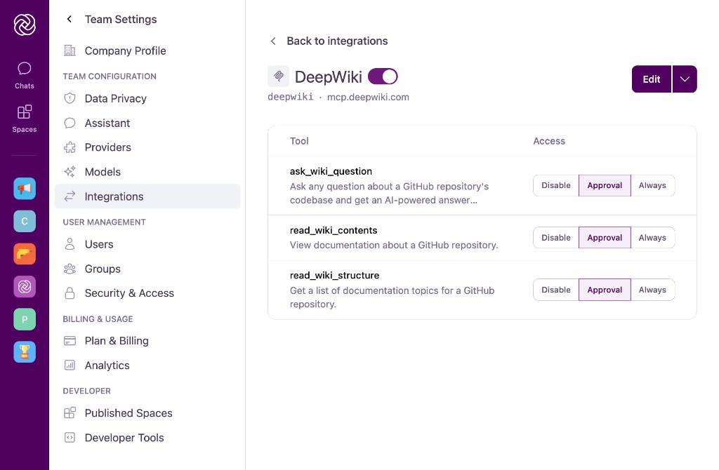Open the Spaces section
Viewport: 719px width, 470px height.
point(25,119)
